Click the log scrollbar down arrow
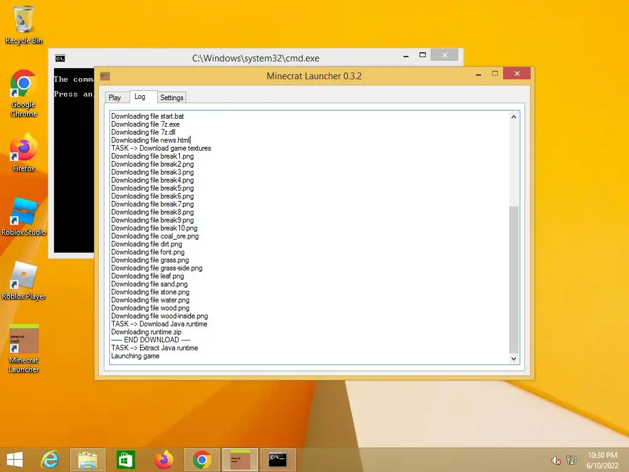The width and height of the screenshot is (629, 472). pyautogui.click(x=514, y=359)
